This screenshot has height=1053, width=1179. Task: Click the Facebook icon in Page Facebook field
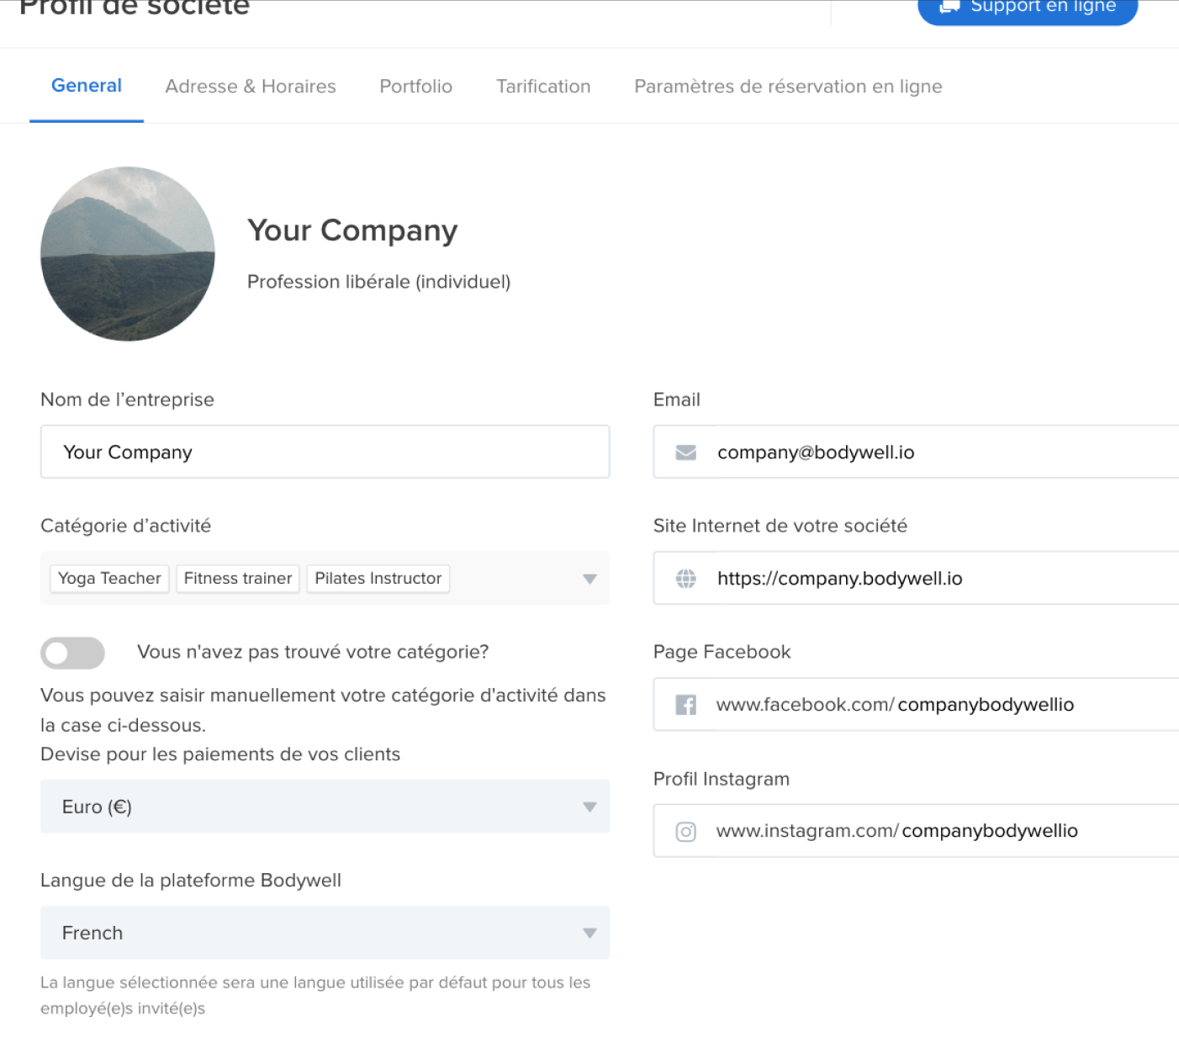[x=685, y=705]
